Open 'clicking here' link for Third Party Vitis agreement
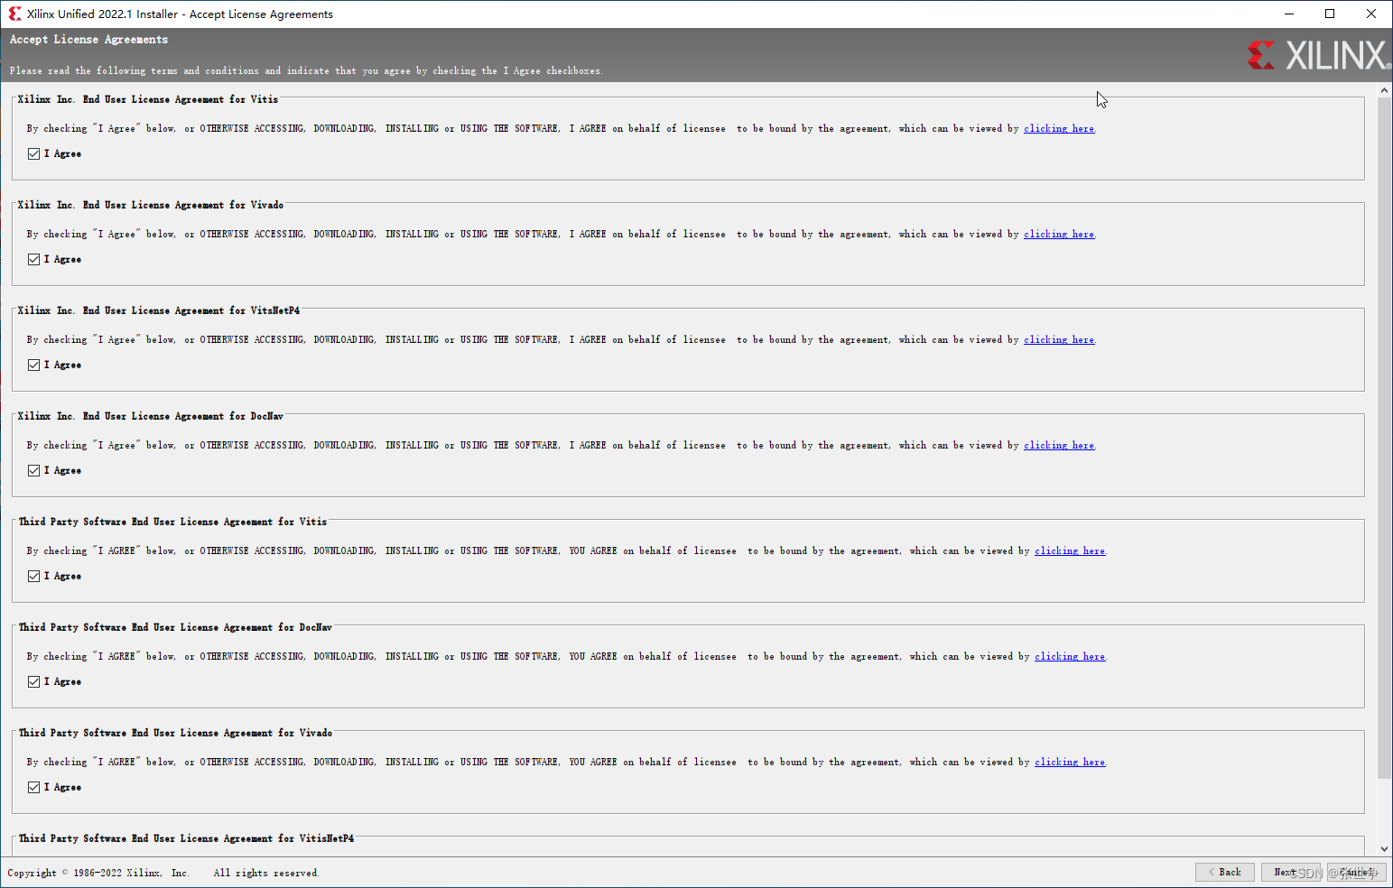The image size is (1393, 888). coord(1070,551)
